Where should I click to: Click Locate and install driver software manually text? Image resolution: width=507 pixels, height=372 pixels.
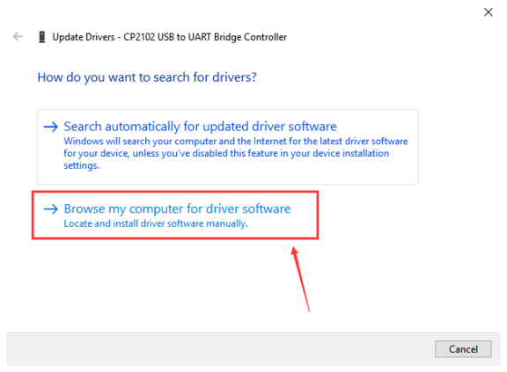tap(156, 223)
